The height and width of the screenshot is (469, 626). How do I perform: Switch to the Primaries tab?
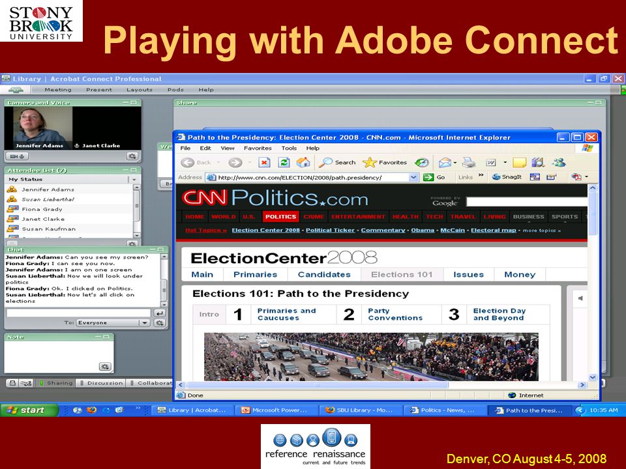pyautogui.click(x=255, y=274)
